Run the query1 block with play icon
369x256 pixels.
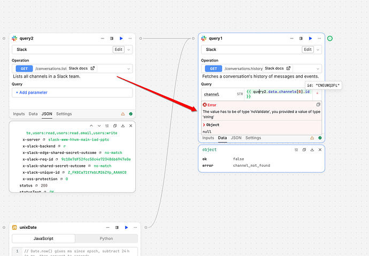click(x=310, y=38)
